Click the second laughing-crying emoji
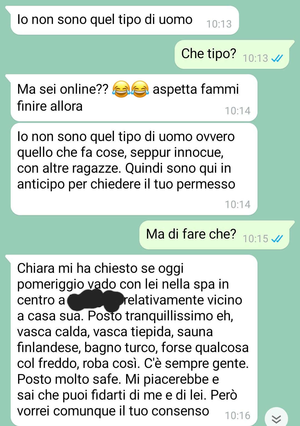This screenshot has height=426, width=300. coord(140,89)
